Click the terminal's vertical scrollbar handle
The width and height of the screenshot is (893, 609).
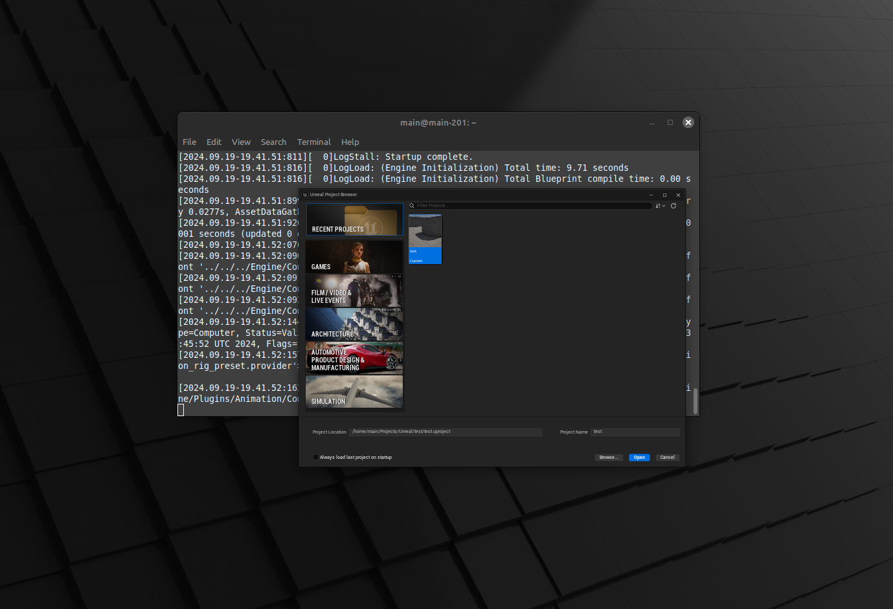click(695, 401)
